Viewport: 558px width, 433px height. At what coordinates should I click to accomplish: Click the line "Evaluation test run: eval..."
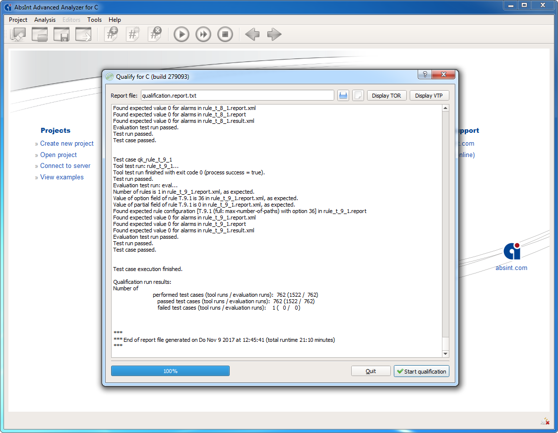[145, 185]
